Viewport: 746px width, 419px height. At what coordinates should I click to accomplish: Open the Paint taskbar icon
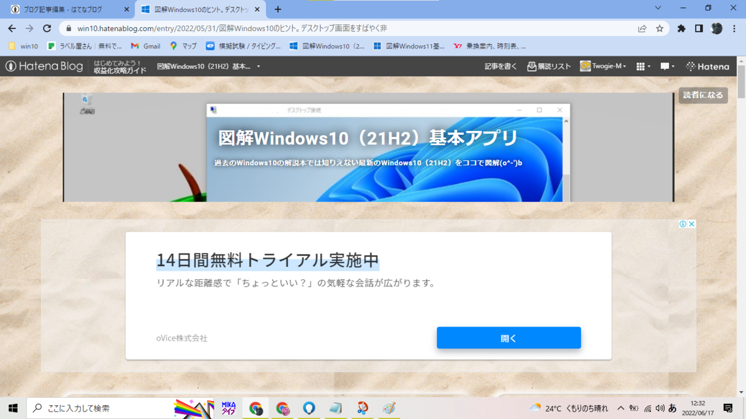389,408
